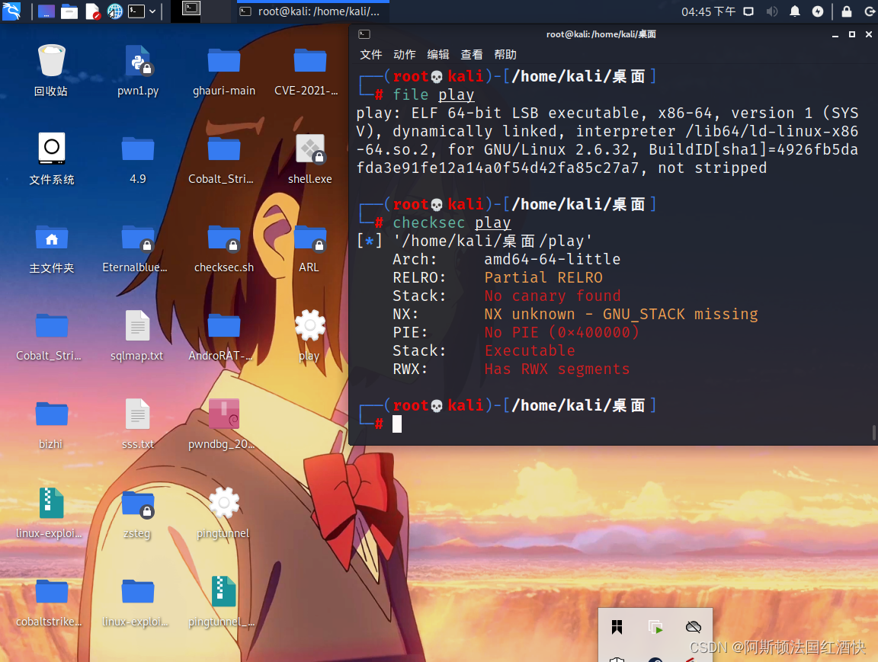This screenshot has width=878, height=662.
Task: Click the screen copy icon in popup panel
Action: click(655, 627)
